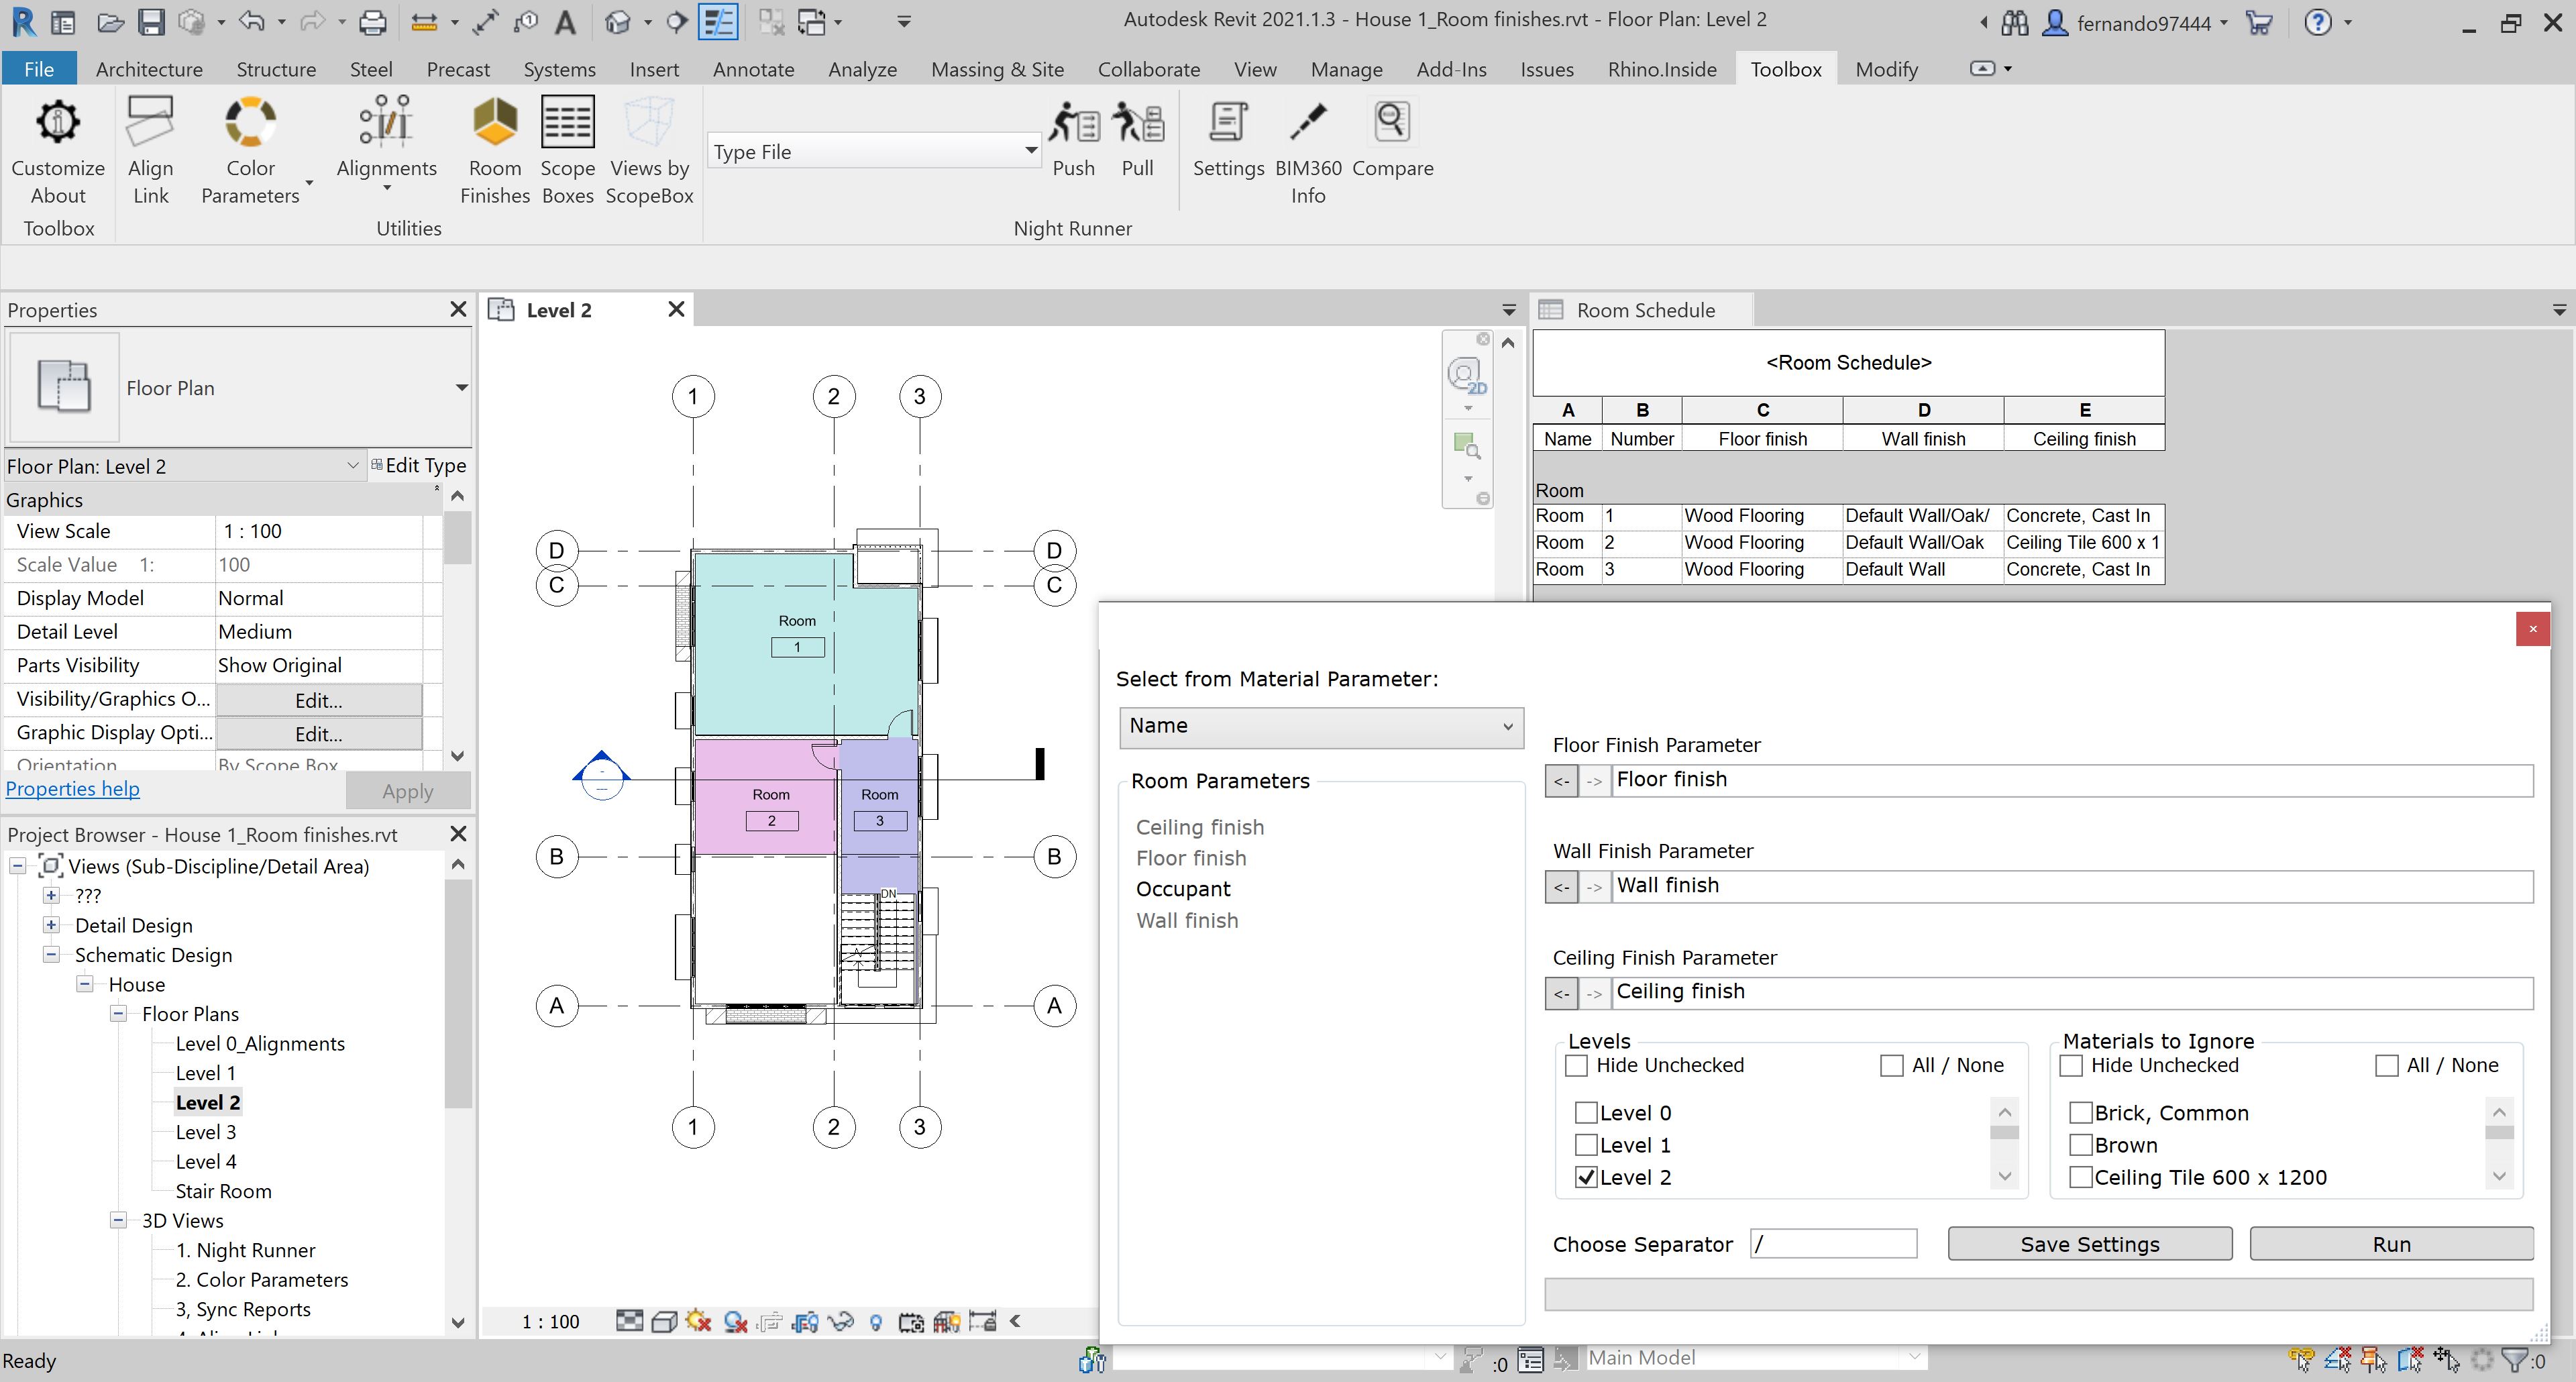Click left arrow for Floor Finish Parameter

click(x=1561, y=781)
